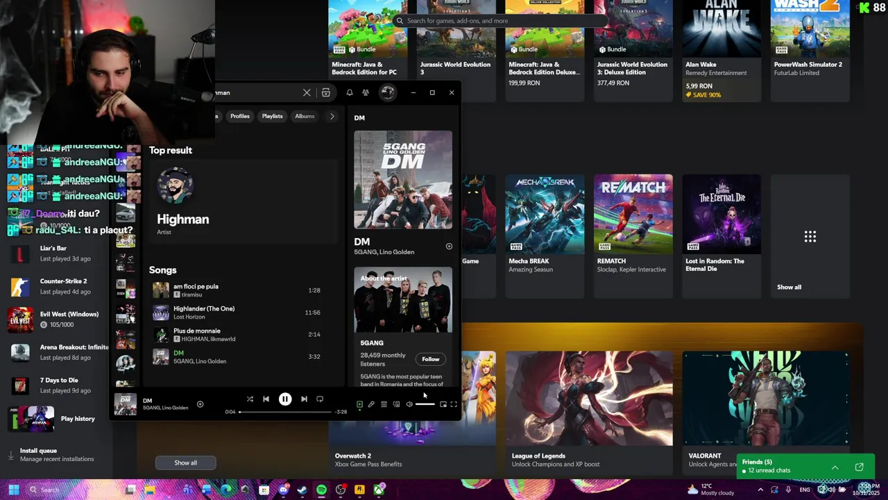The width and height of the screenshot is (888, 500).
Task: Open DM album cover in Now Playing panel
Action: [x=403, y=180]
